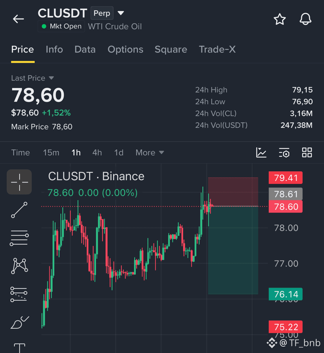Click the 24h Vol(CL) value 3,16M
This screenshot has height=353, width=324.
pyautogui.click(x=301, y=113)
